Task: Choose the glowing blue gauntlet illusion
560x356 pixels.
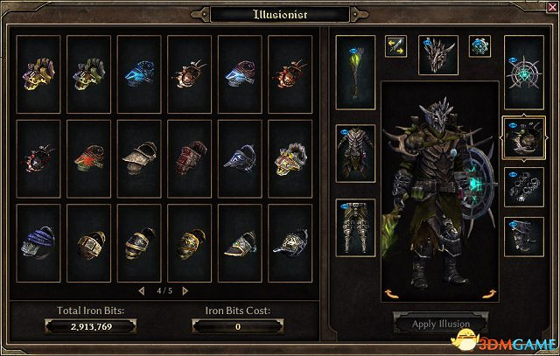Action: [x=139, y=74]
